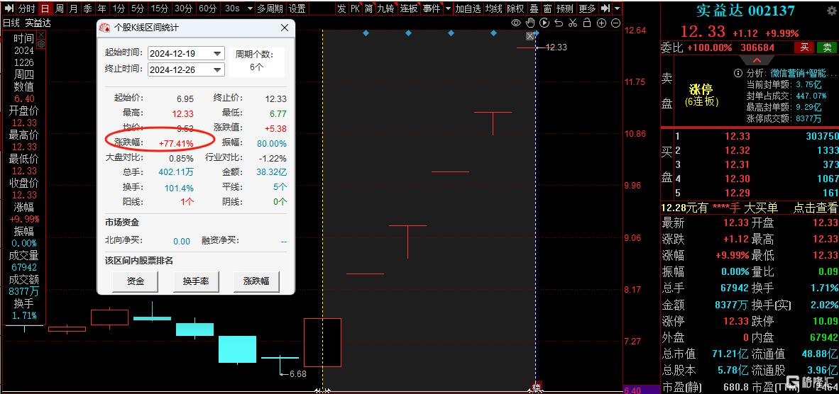Screen dimensions: 839x394
Task: Click the 发 toolbar button
Action: tap(342, 9)
